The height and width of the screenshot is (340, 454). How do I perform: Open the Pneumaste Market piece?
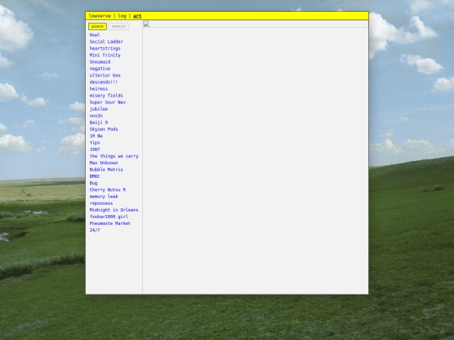click(110, 223)
